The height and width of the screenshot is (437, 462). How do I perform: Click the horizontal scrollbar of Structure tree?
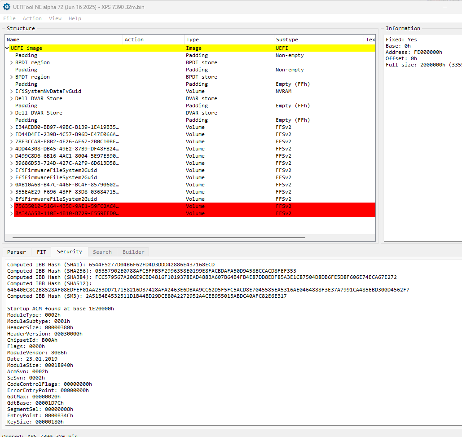click(x=159, y=237)
